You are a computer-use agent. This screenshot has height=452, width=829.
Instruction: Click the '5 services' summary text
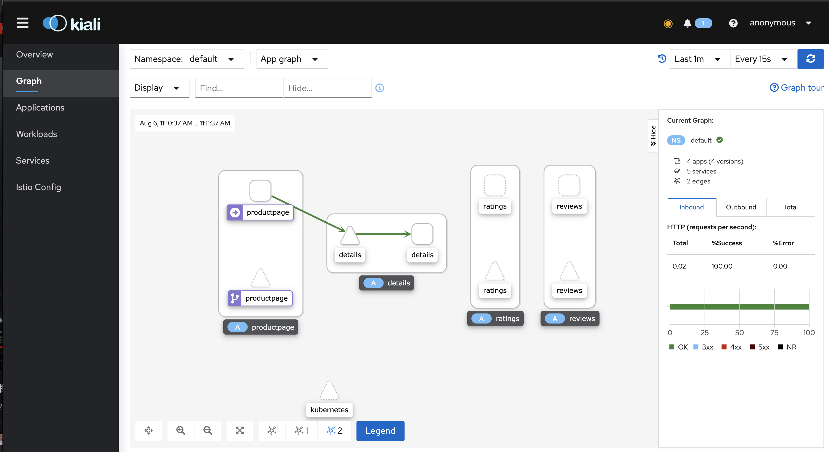point(701,171)
